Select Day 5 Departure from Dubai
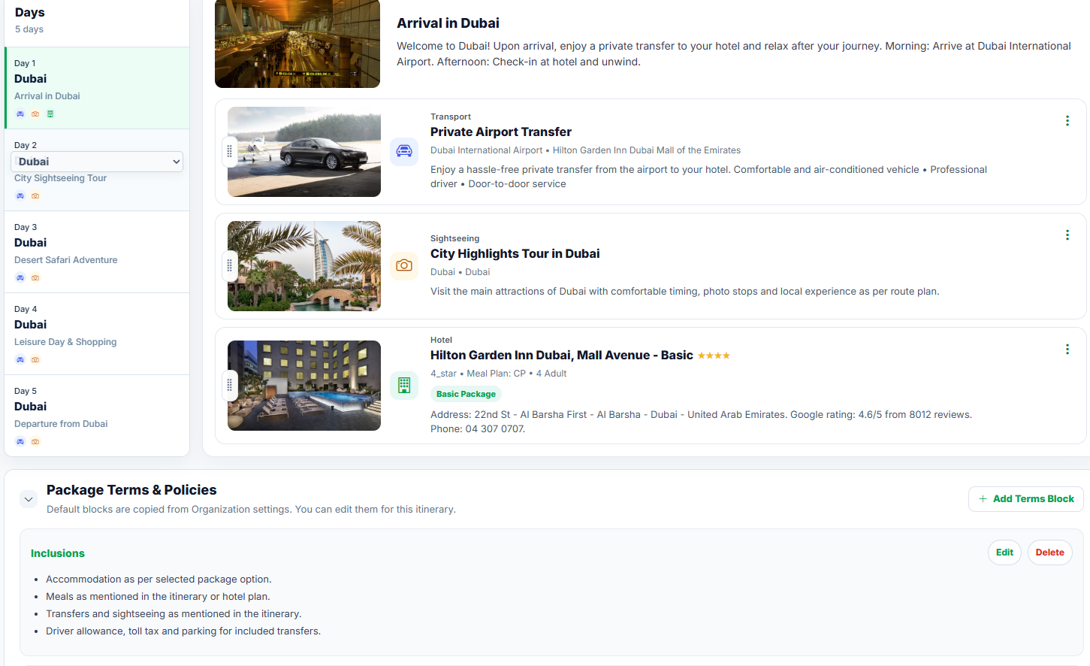Image resolution: width=1090 pixels, height=666 pixels. coord(97,415)
